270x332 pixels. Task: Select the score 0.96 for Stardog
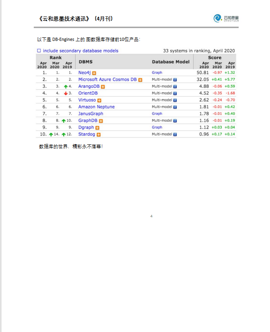coord(204,134)
